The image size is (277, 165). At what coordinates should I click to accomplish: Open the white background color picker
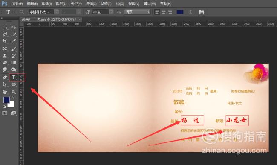pos(12,105)
